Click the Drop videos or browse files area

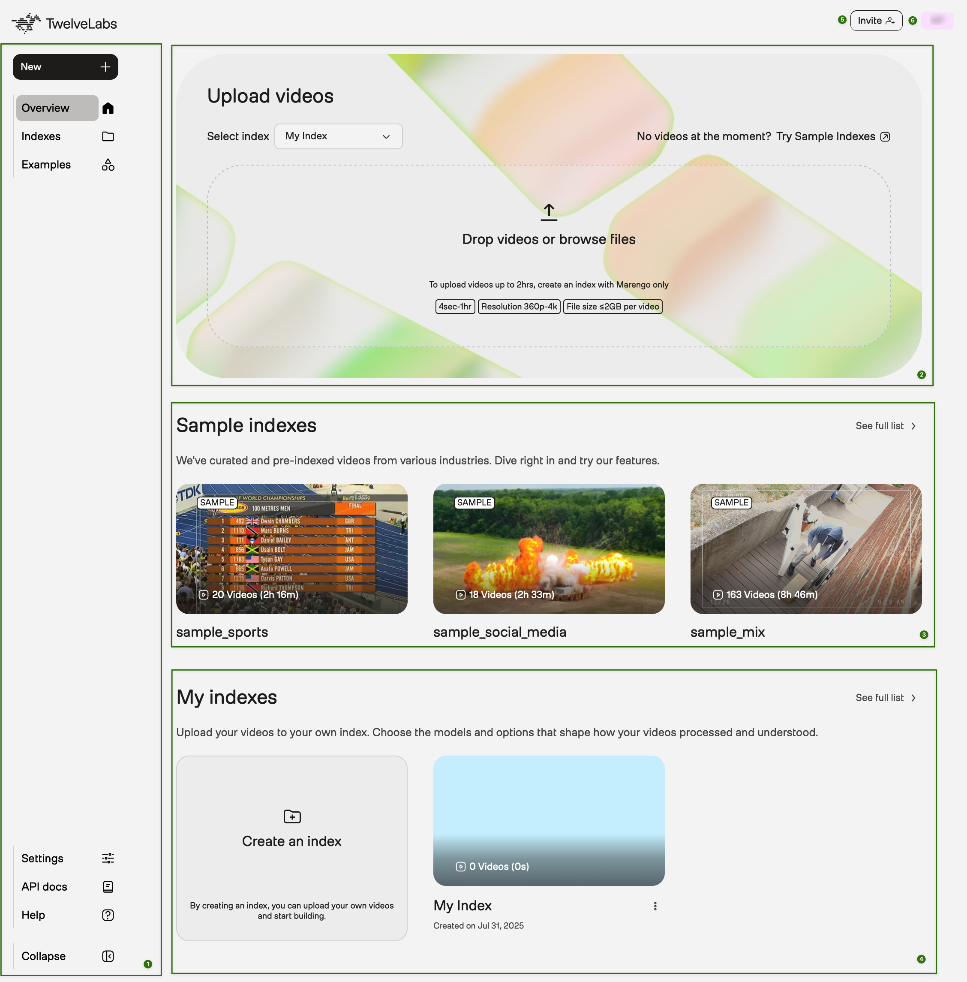[549, 239]
